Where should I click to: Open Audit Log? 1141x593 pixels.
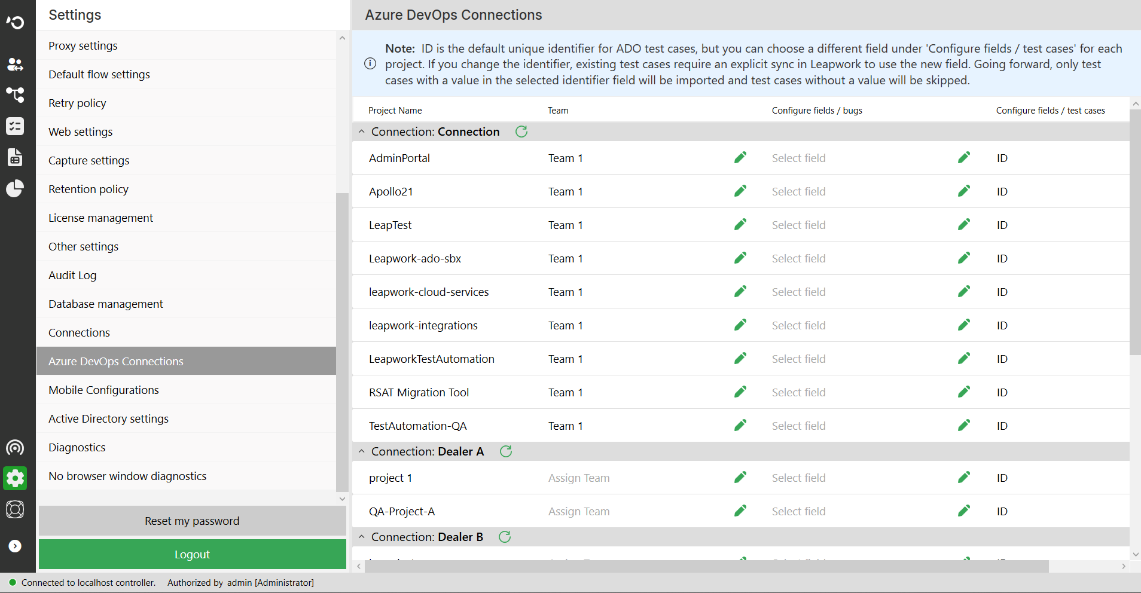click(186, 275)
